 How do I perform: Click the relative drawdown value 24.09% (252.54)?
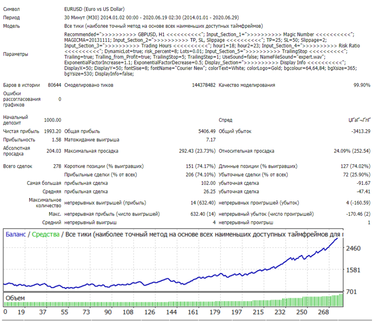[x=352, y=151]
